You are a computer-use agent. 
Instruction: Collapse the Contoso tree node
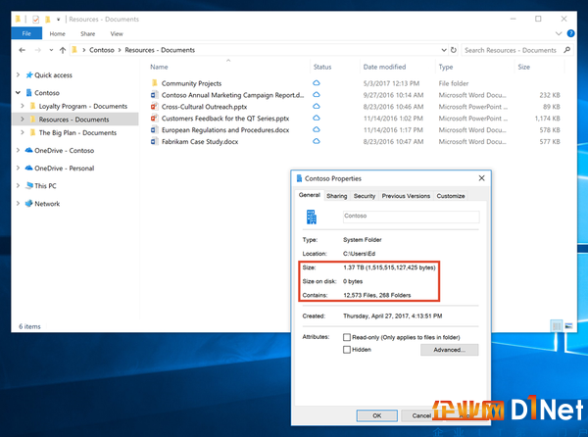point(18,92)
